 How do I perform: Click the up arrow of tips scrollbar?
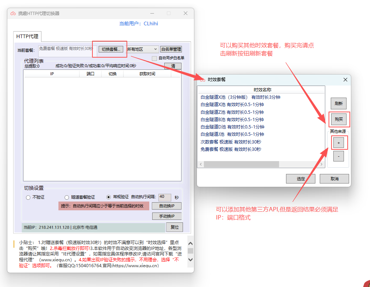(191, 243)
